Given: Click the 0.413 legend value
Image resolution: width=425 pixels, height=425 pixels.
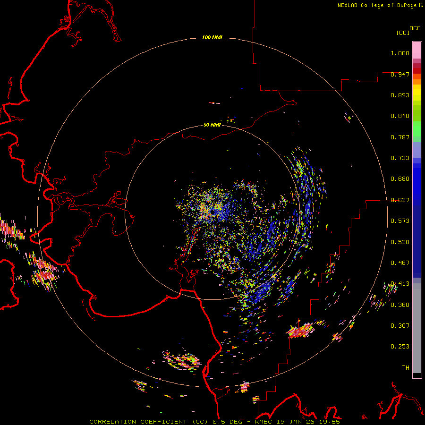Looking at the screenshot, I should pyautogui.click(x=400, y=284).
